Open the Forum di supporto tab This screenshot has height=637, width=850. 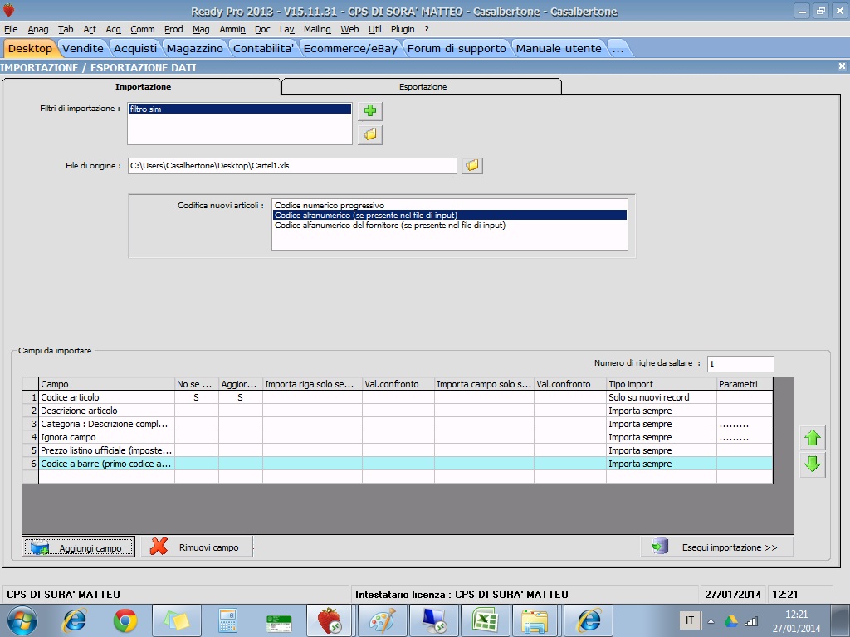tap(457, 48)
